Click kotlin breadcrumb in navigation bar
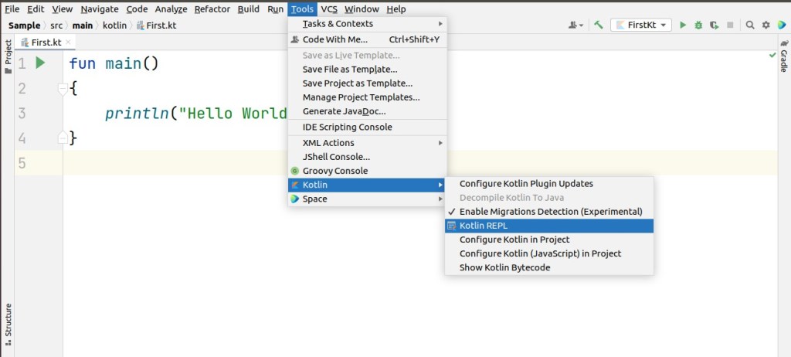791x357 pixels. tap(114, 25)
